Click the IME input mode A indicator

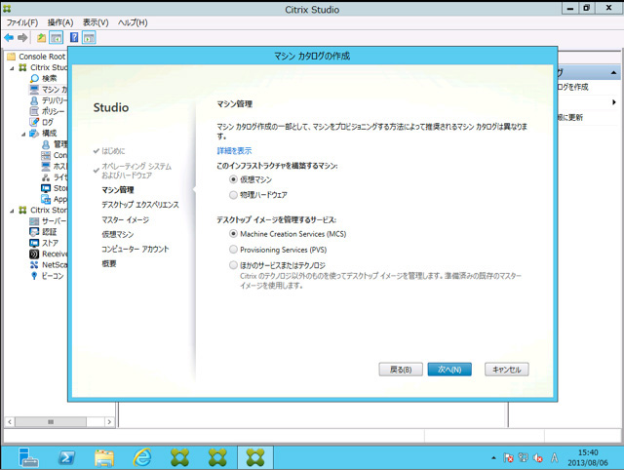click(x=555, y=458)
